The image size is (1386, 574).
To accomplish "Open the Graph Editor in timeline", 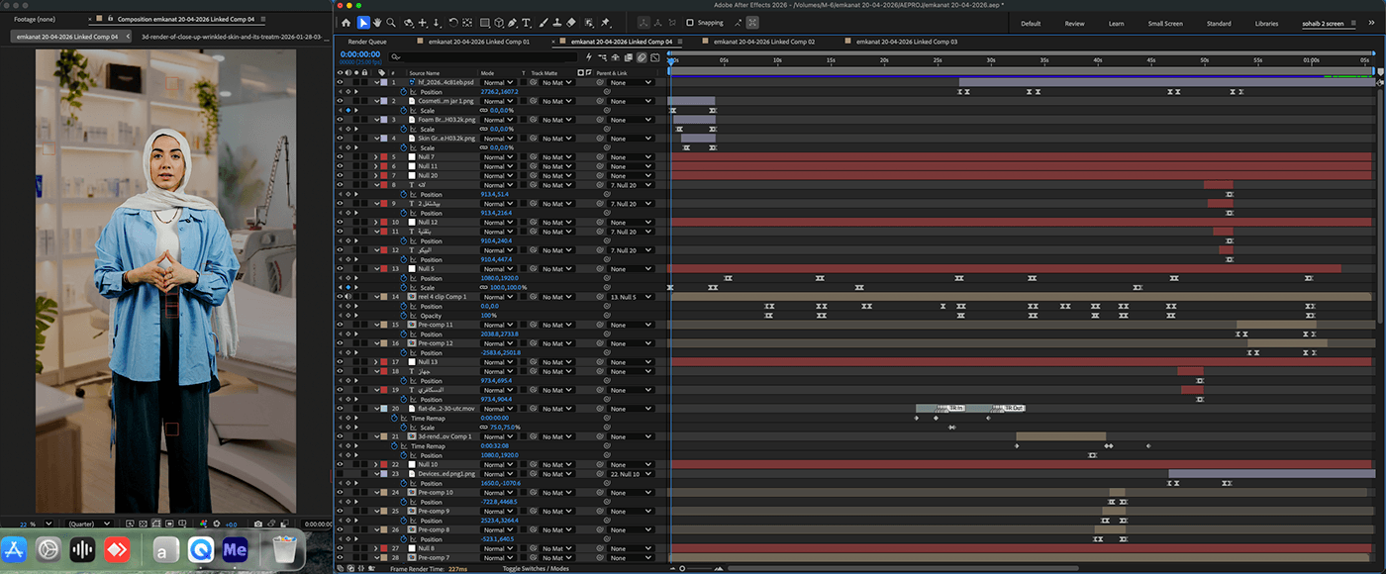I will tap(655, 57).
